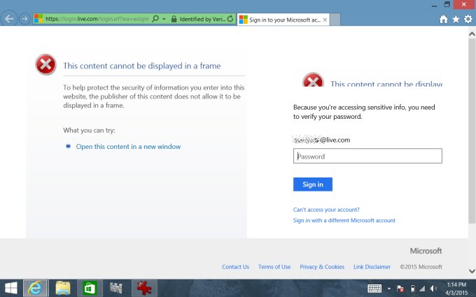Open Windows Store from the taskbar
This screenshot has width=476, height=297.
89,287
